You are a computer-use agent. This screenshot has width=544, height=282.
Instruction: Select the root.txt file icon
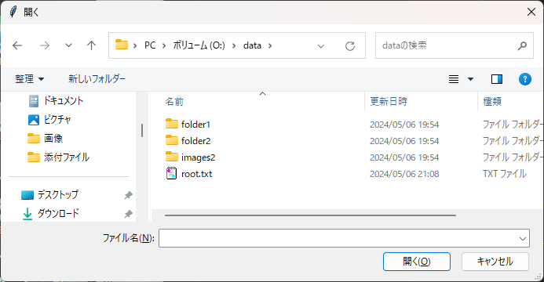tap(171, 173)
